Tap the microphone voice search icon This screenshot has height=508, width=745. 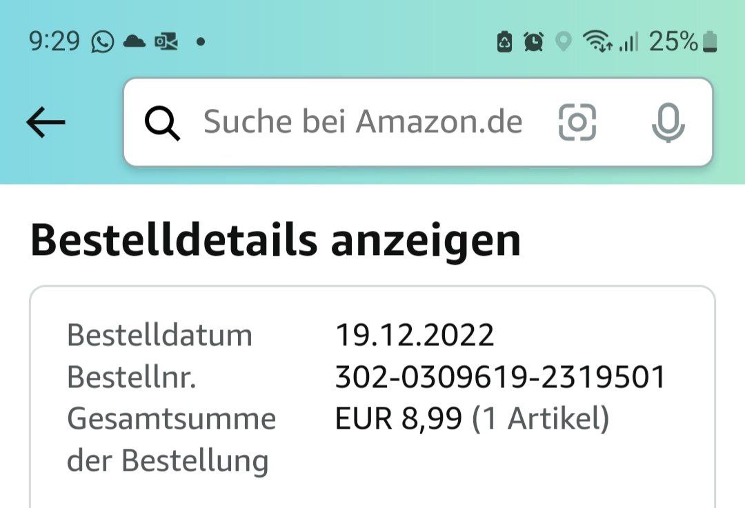[x=668, y=123]
